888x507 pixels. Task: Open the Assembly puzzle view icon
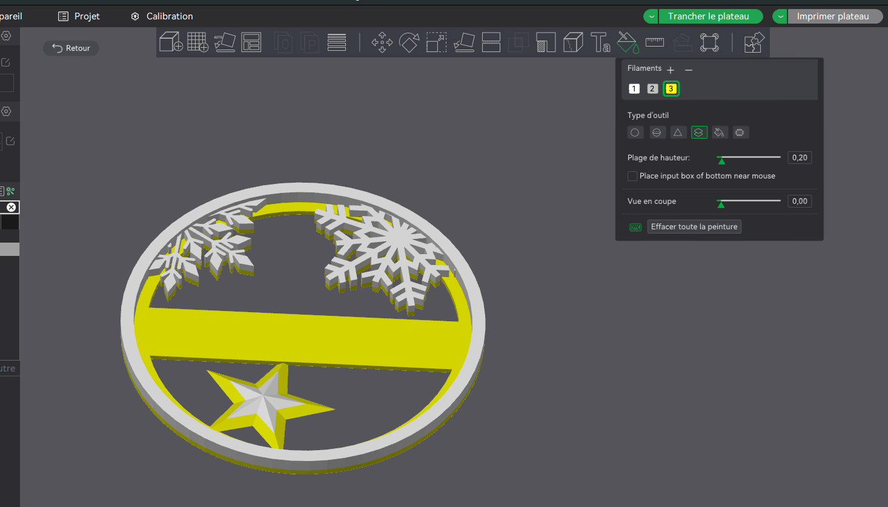[754, 42]
